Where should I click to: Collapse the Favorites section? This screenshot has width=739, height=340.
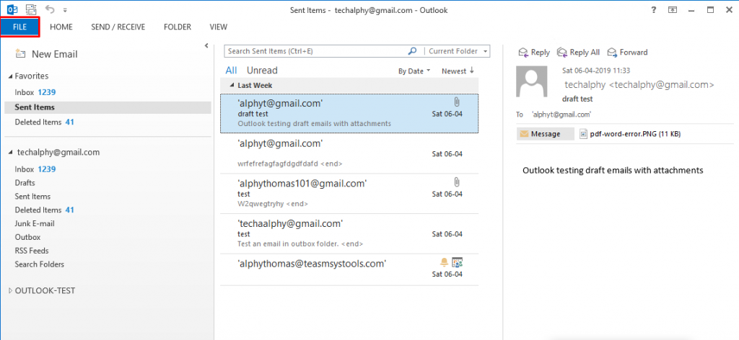coord(10,76)
